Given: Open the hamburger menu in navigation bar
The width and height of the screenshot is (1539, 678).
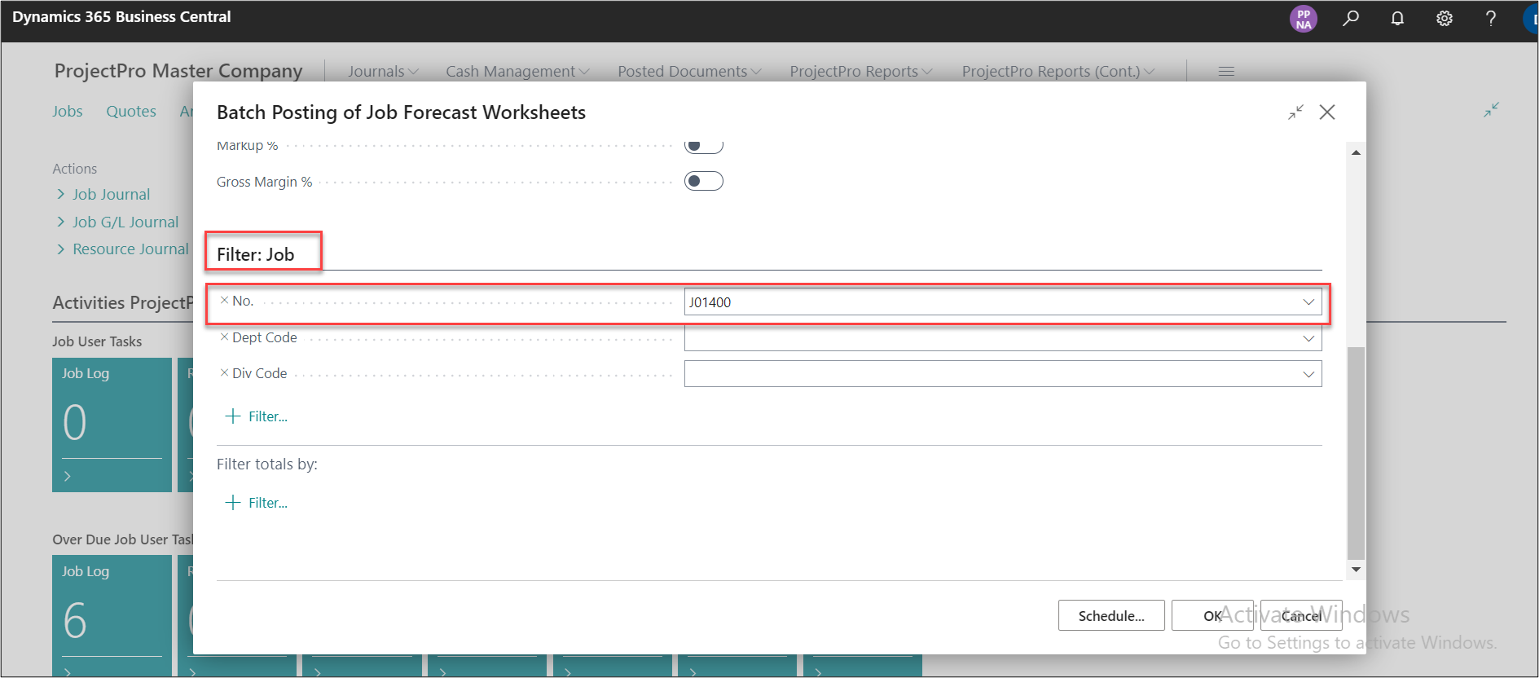Looking at the screenshot, I should [1226, 72].
